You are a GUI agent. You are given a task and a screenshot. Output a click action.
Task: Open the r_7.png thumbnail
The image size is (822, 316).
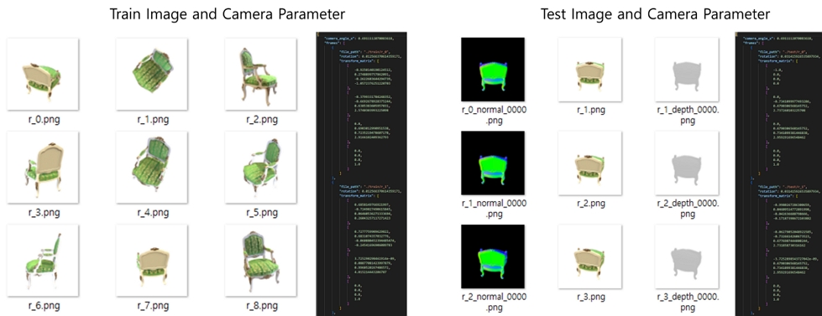pyautogui.click(x=152, y=260)
